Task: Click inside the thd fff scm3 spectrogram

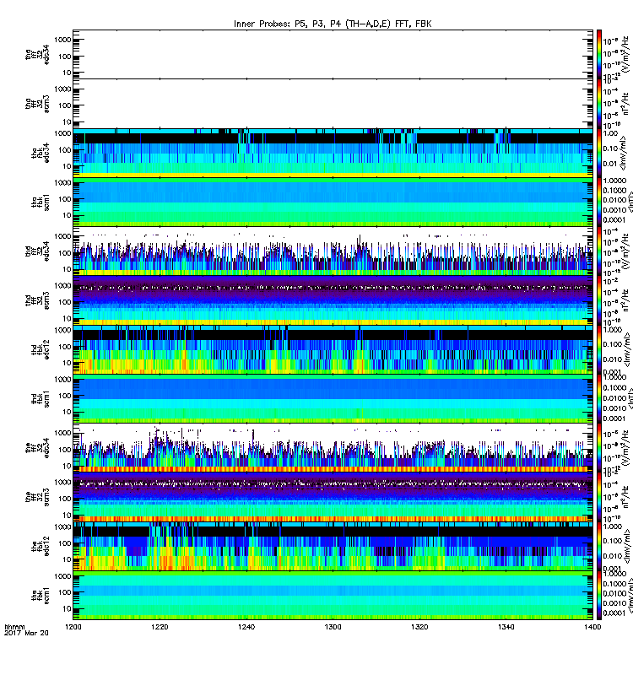Action: point(333,300)
